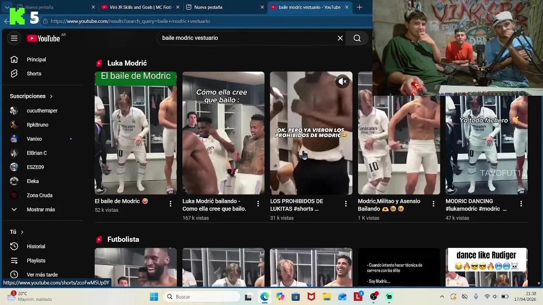543x305 pixels.
Task: Open the YouTube hamburger guide menu
Action: pyautogui.click(x=14, y=38)
